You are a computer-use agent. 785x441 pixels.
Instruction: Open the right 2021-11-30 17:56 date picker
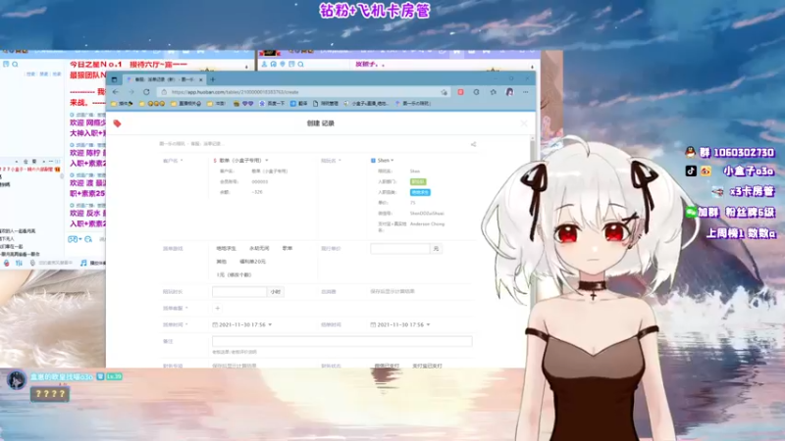click(x=400, y=325)
